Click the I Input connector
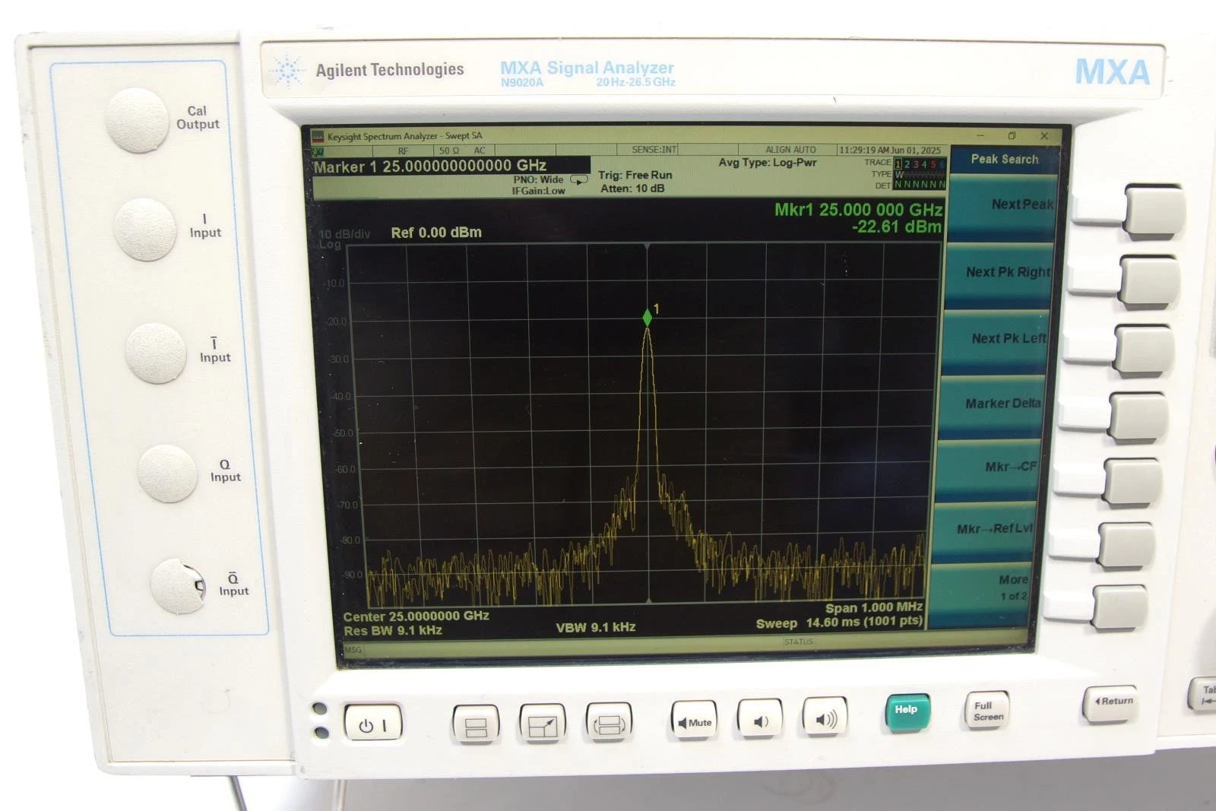This screenshot has width=1216, height=811. 146,230
